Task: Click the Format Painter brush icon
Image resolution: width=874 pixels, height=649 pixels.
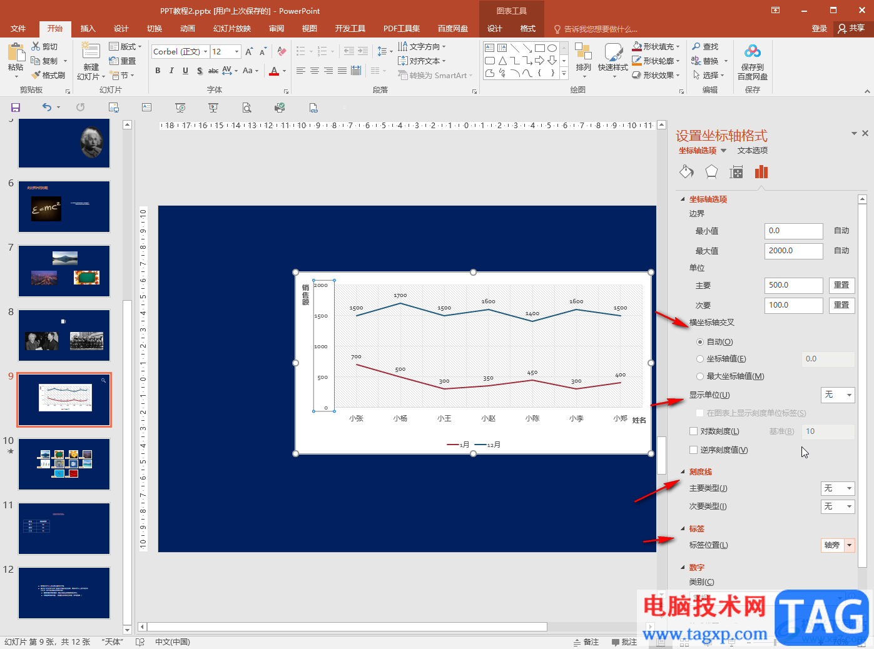Action: click(36, 75)
